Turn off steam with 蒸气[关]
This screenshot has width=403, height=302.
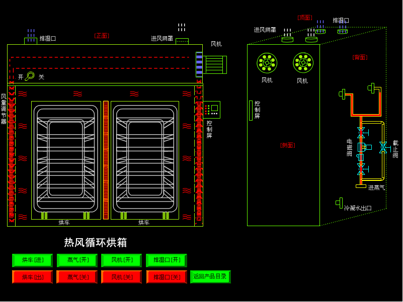click(x=77, y=277)
